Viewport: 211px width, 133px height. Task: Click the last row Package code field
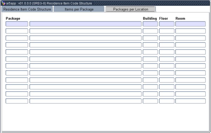pos(17,101)
